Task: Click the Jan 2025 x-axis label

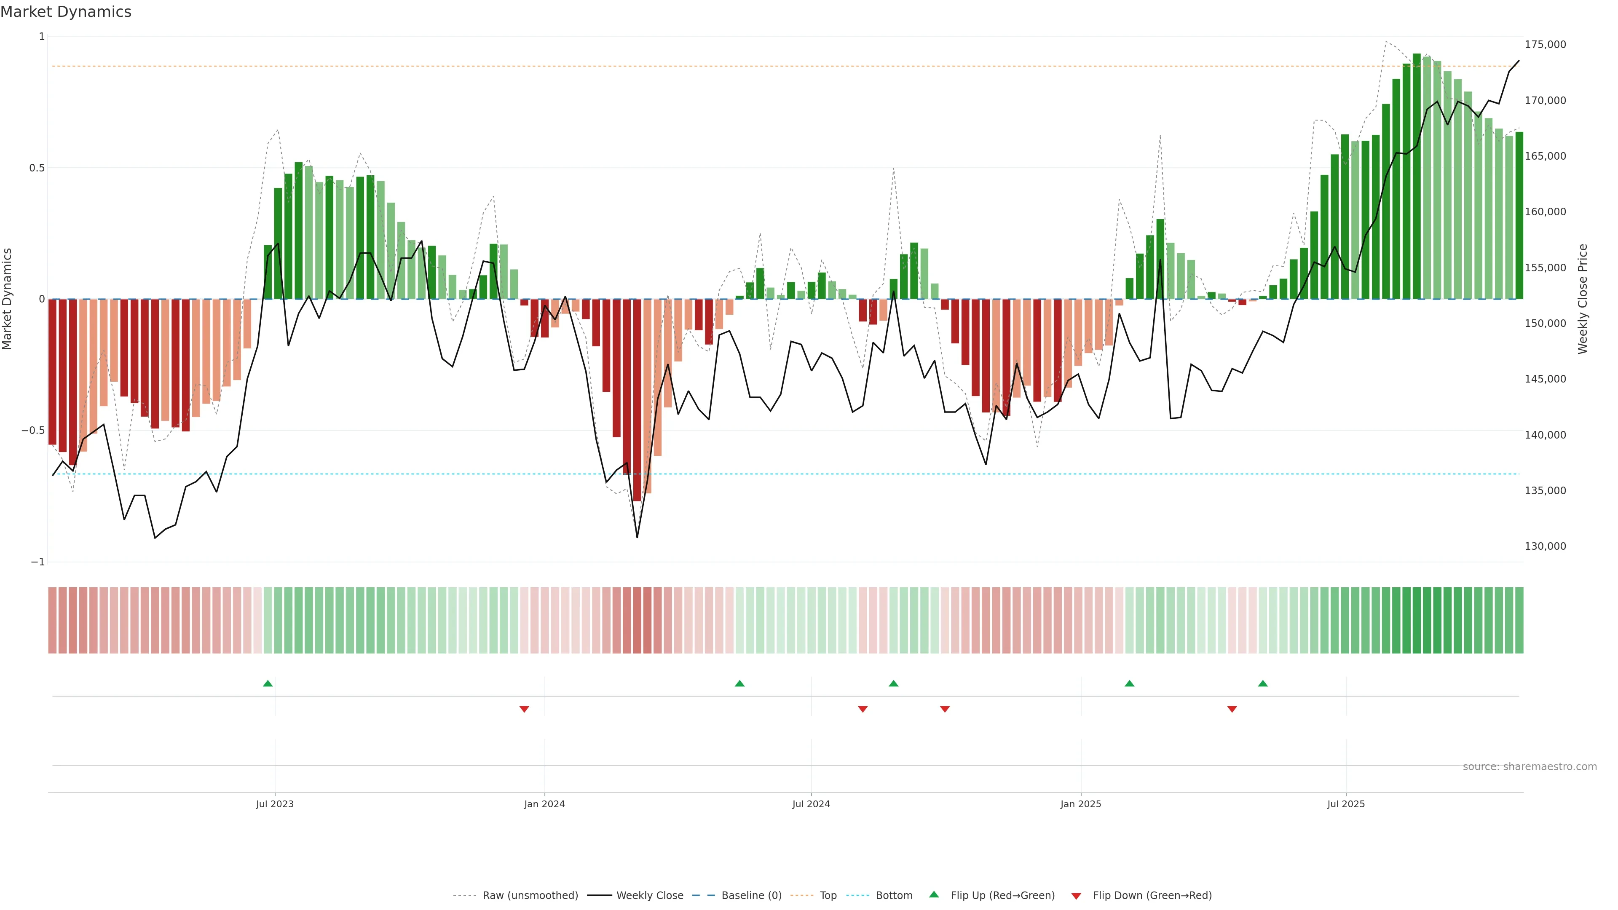Action: point(1080,804)
